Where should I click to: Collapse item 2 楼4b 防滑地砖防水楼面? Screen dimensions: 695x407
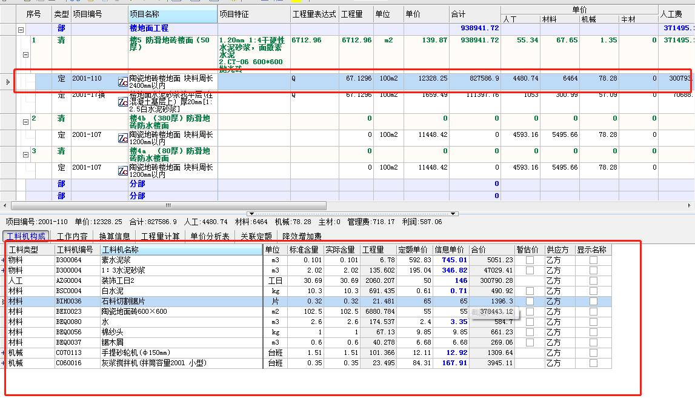pos(25,122)
